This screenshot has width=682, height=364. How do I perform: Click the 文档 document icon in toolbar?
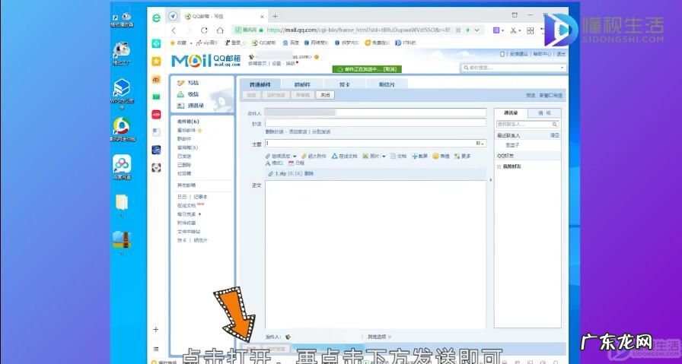(394, 156)
